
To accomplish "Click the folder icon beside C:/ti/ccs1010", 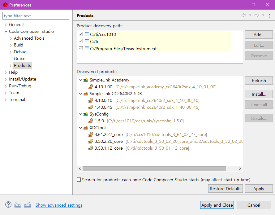I will pos(87,34).
